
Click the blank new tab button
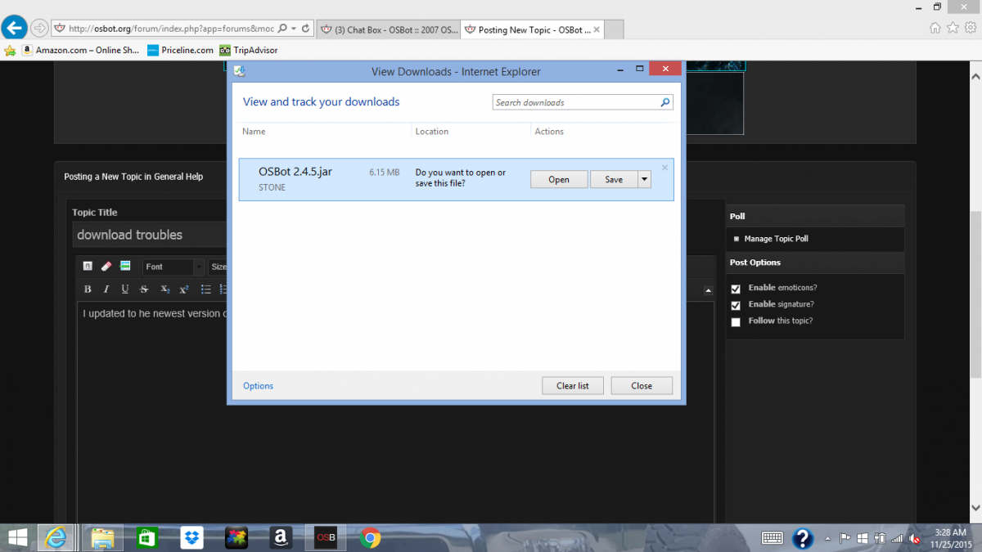point(615,29)
